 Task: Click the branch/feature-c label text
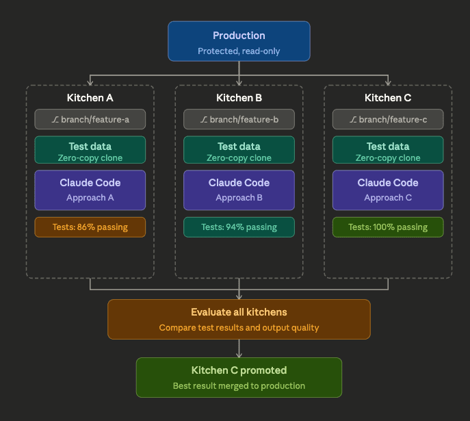point(393,120)
